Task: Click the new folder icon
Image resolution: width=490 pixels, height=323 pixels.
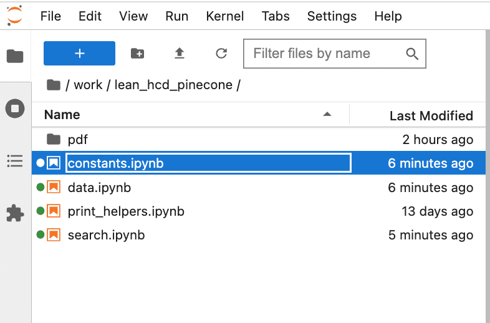Action: 138,54
